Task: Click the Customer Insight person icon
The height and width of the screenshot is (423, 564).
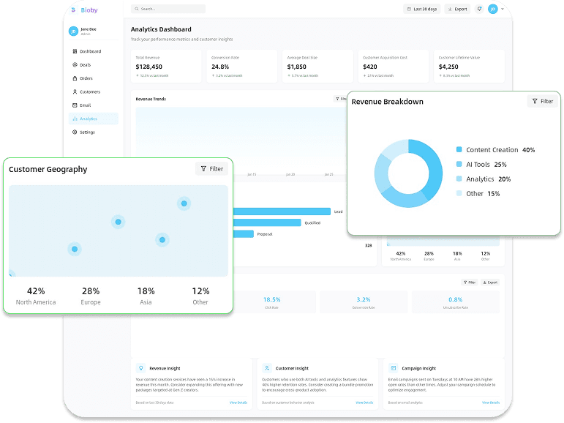Action: coord(268,368)
